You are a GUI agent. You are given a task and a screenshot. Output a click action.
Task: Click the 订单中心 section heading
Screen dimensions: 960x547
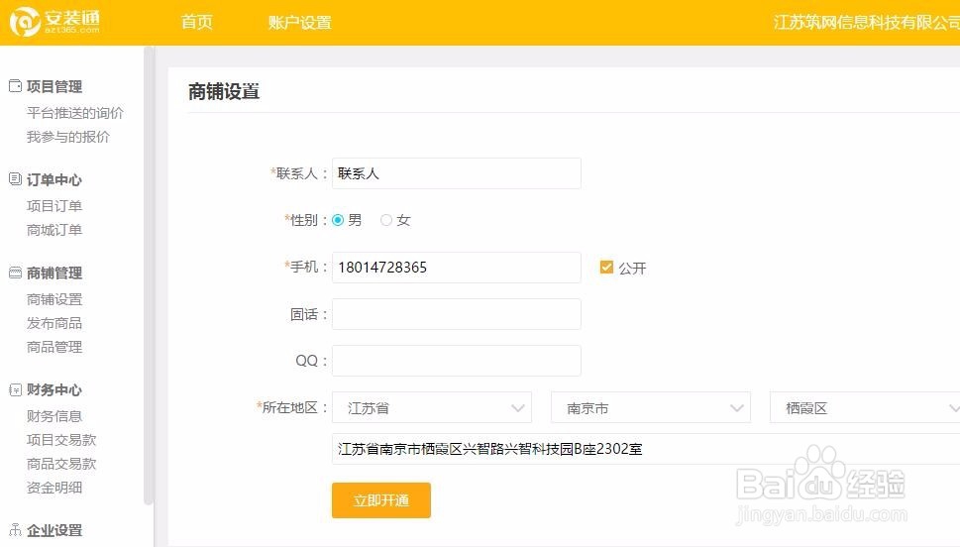click(x=53, y=179)
